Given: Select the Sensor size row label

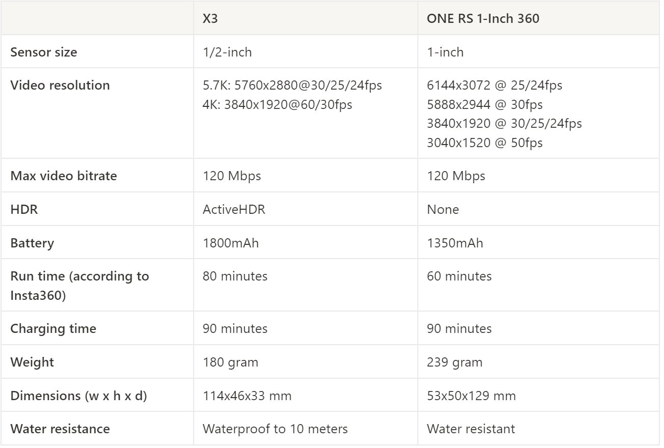Looking at the screenshot, I should (x=44, y=52).
